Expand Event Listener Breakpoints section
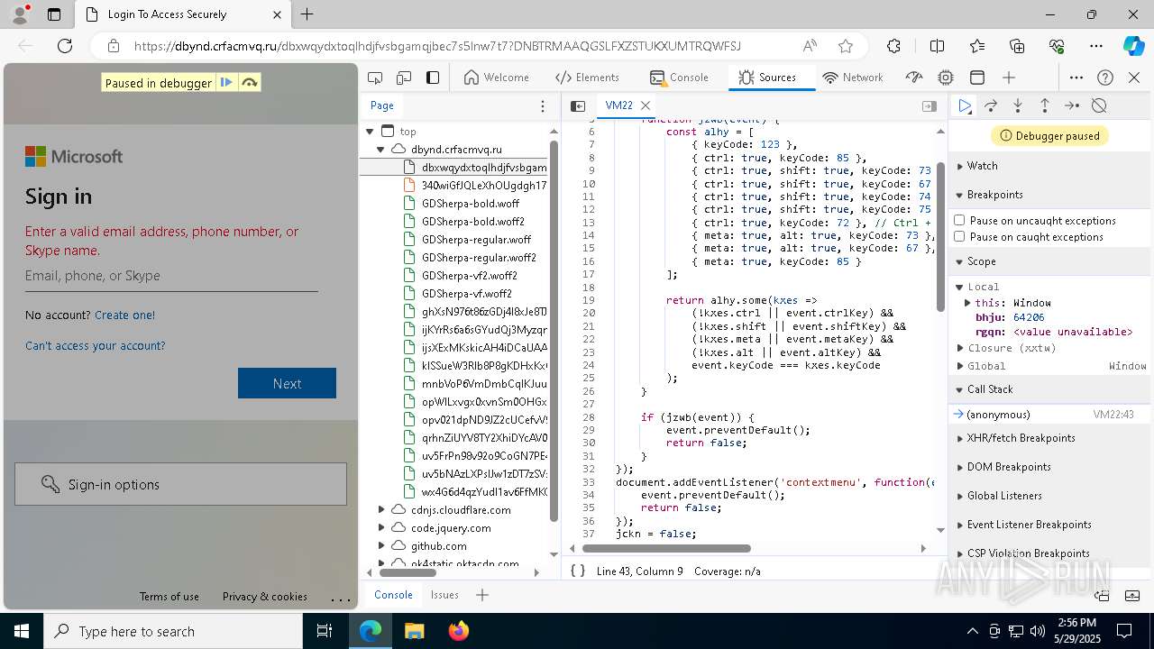This screenshot has height=649, width=1154. 1029,525
